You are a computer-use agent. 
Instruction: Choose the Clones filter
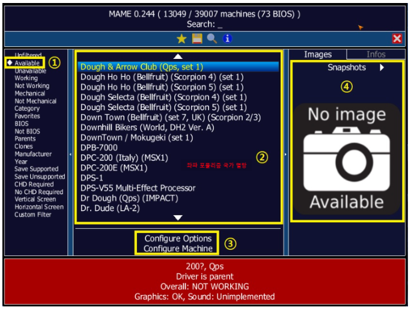click(23, 146)
